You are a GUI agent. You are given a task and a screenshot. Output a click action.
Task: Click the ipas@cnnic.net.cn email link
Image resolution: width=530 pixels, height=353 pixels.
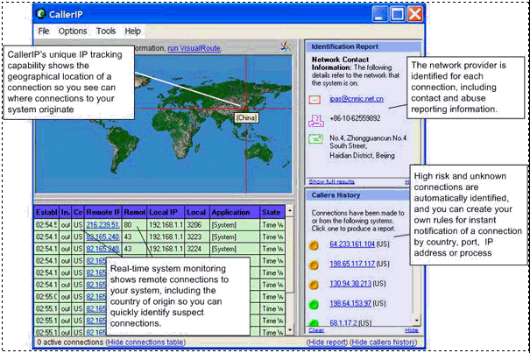click(x=357, y=99)
